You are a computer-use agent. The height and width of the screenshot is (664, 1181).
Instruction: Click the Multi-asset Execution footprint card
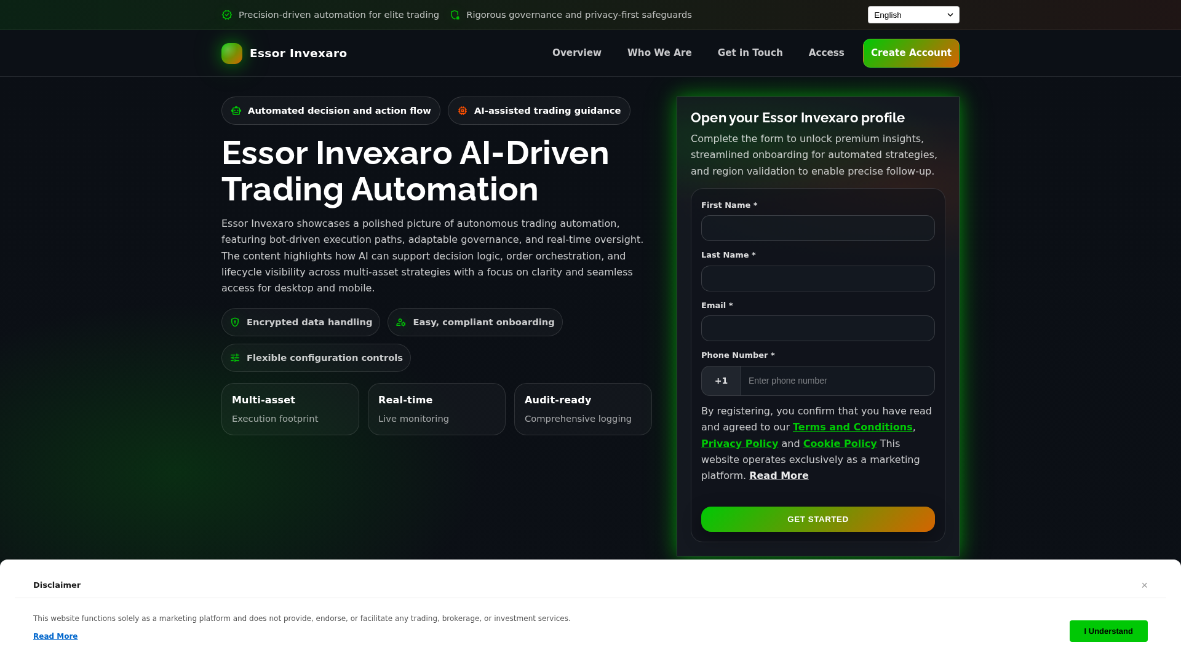coord(290,409)
